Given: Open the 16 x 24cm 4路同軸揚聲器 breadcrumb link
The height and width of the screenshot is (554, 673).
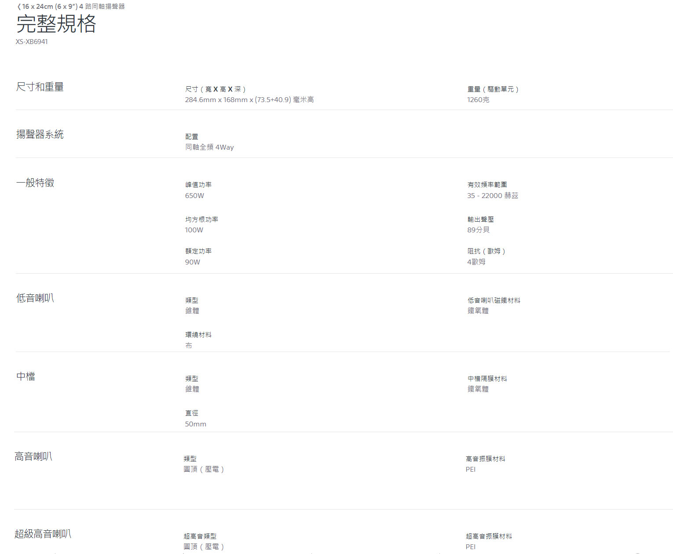Looking at the screenshot, I should click(73, 7).
